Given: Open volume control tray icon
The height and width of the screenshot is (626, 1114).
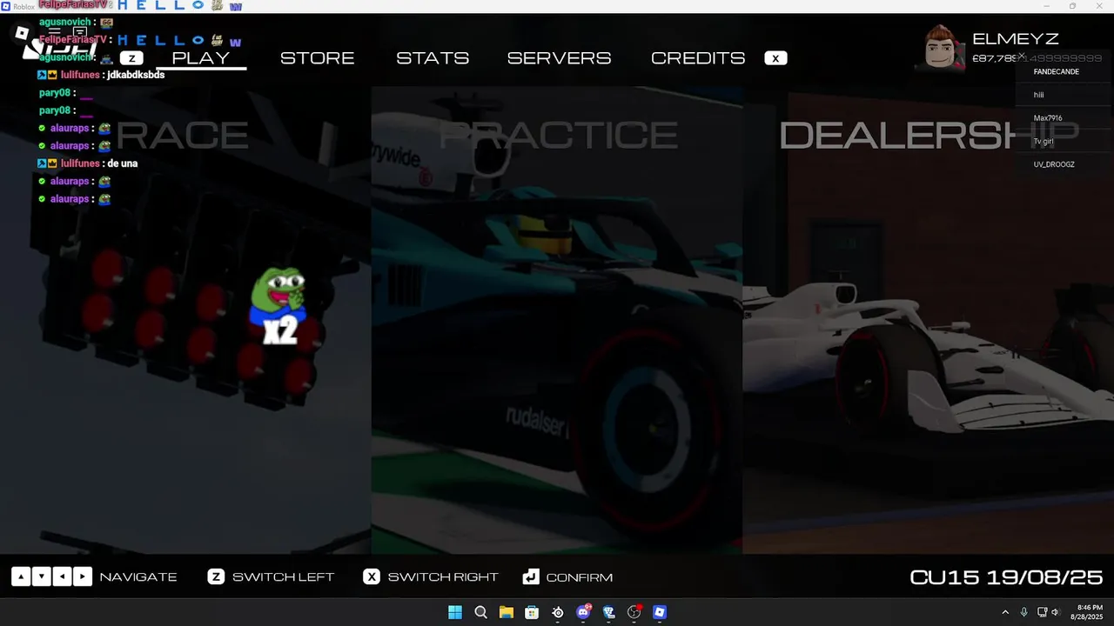Looking at the screenshot, I should pos(1055,612).
